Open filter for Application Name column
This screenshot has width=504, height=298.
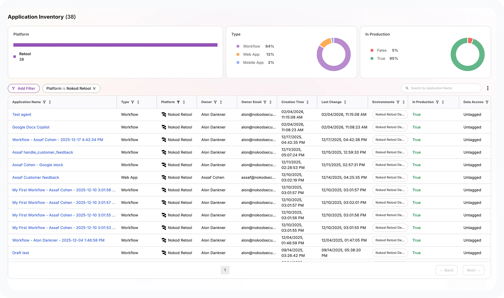(44, 102)
